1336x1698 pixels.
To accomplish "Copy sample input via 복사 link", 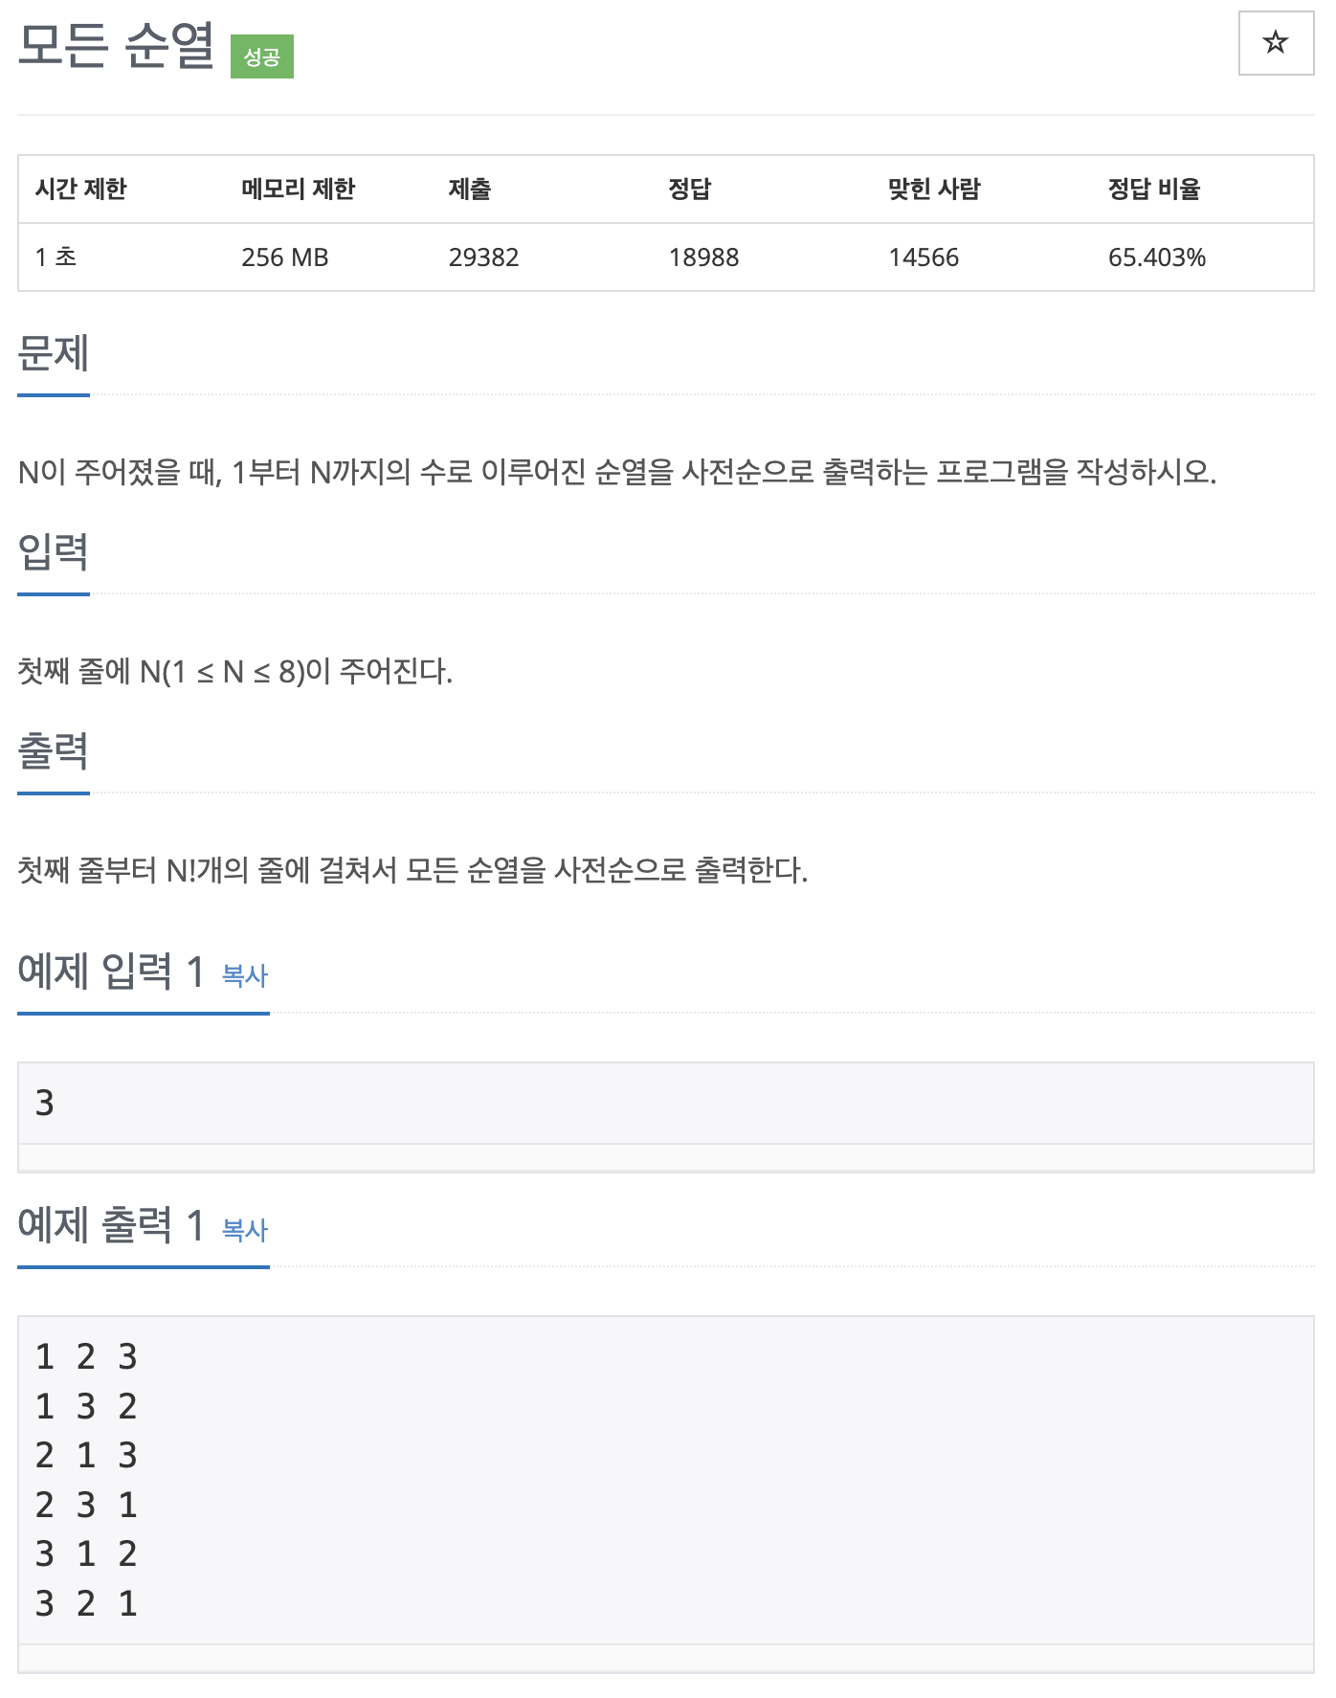I will coord(245,975).
